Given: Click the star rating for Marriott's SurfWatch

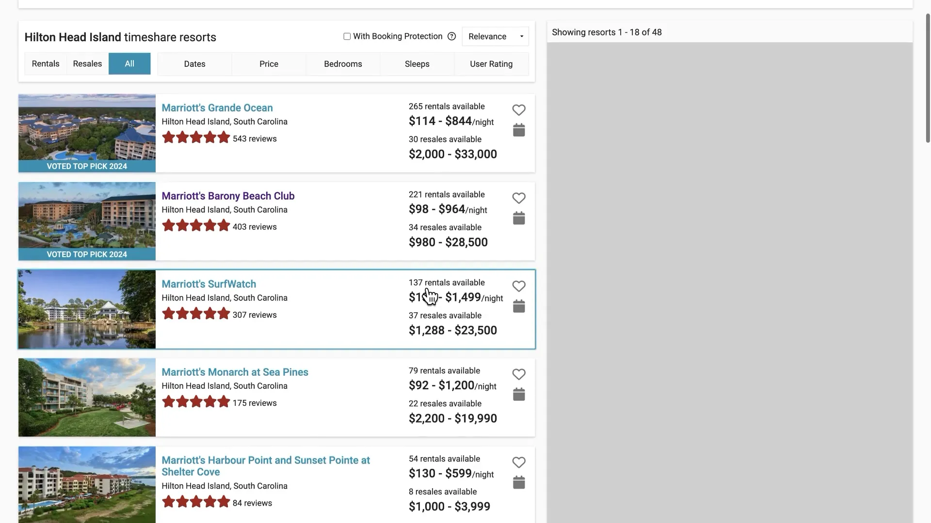Looking at the screenshot, I should click(196, 314).
